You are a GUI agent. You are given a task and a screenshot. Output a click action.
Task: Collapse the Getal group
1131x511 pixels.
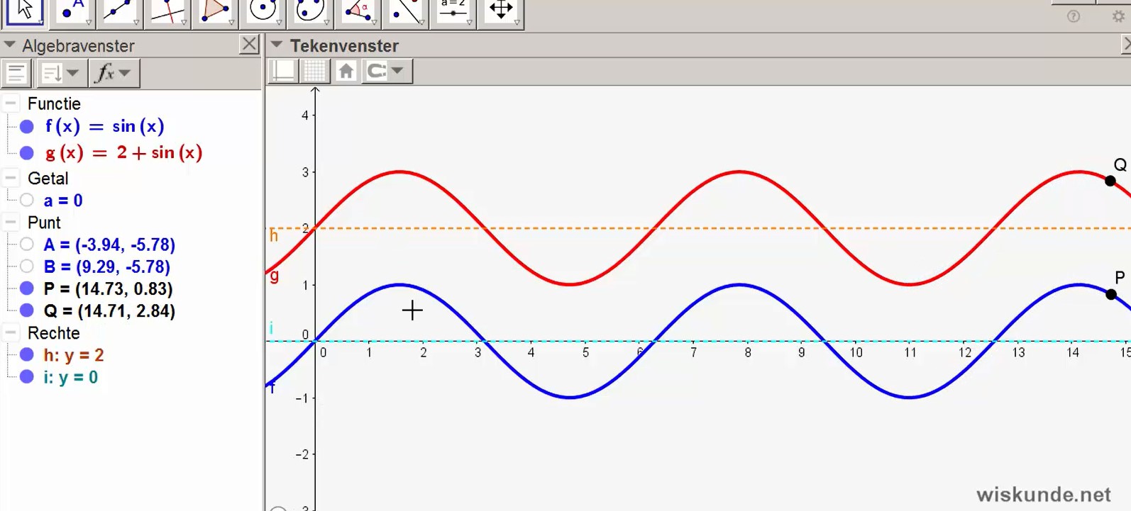tap(11, 178)
